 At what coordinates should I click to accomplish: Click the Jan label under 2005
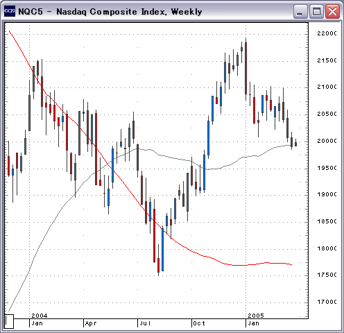[x=254, y=323]
